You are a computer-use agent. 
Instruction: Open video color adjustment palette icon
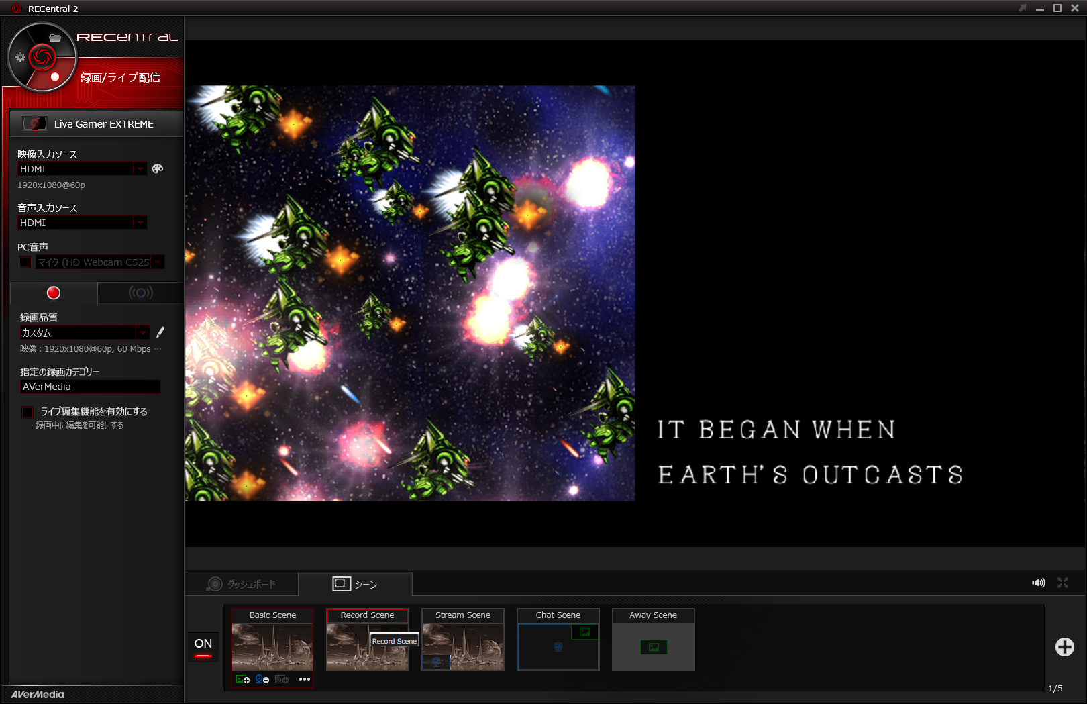[158, 168]
